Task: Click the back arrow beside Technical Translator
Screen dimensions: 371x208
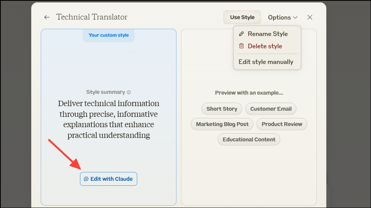Action: point(47,17)
